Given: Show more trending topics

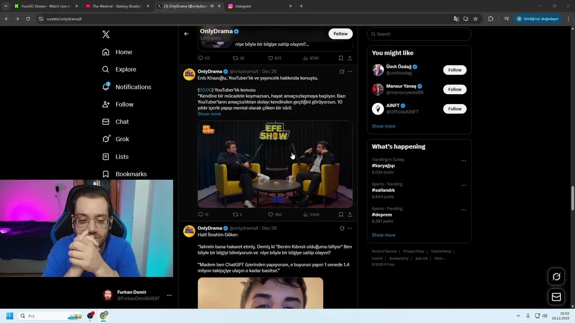Looking at the screenshot, I should click(384, 235).
